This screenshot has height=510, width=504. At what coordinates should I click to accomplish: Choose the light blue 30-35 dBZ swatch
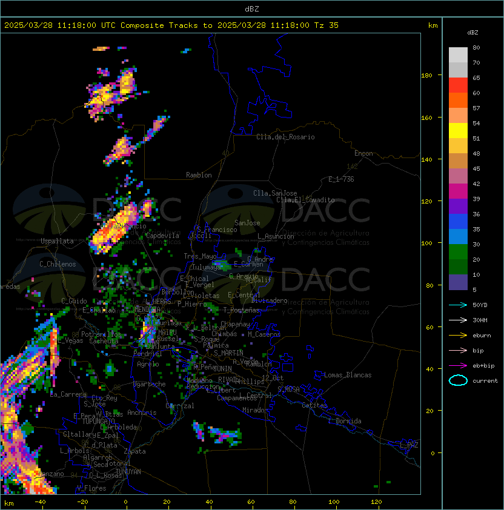pos(458,236)
